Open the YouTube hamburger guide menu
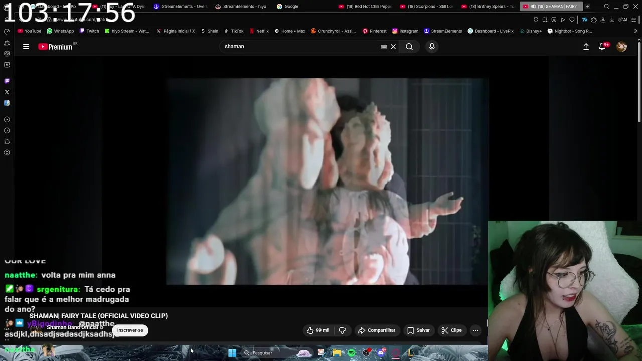Viewport: 642px width, 361px height. click(x=26, y=47)
